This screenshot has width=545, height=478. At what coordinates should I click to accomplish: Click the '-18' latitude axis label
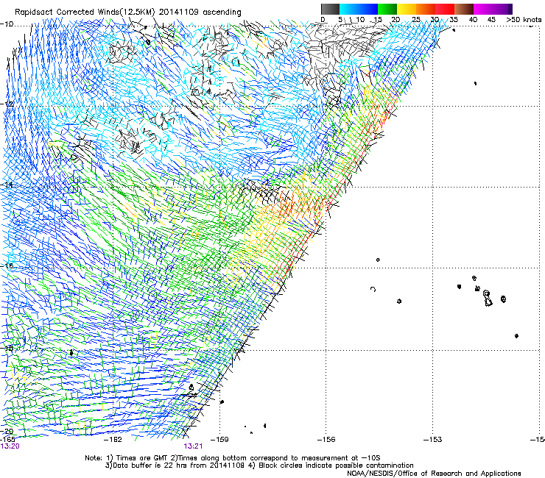[x=7, y=348]
